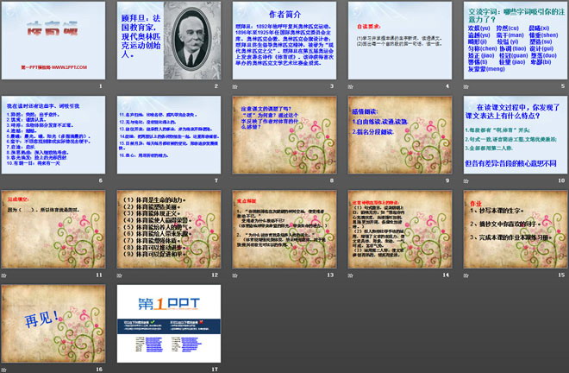The image size is (569, 373).
Task: Click slide number label 7 below the definitions slide
Action: point(216,180)
